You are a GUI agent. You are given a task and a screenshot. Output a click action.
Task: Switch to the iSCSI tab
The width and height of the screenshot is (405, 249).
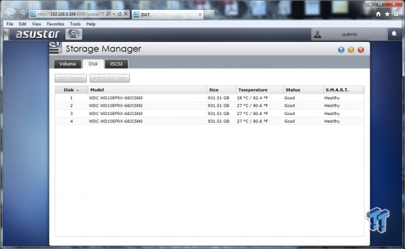point(116,64)
